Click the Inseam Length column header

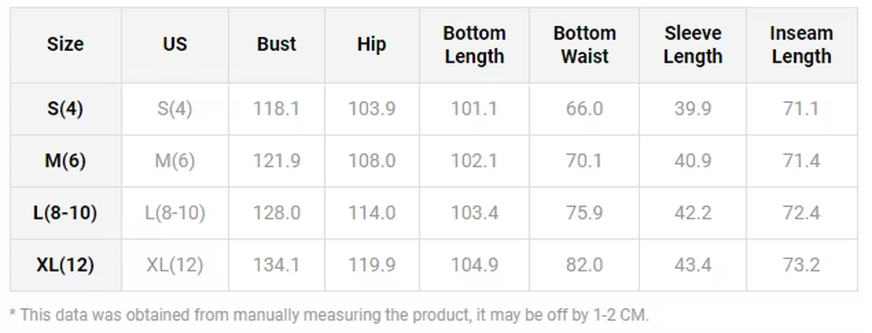tap(801, 45)
